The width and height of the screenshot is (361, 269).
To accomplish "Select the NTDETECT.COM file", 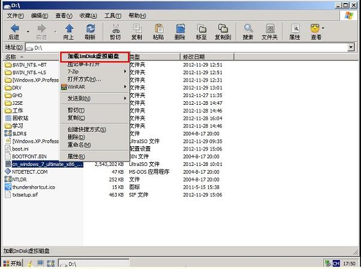I will tap(29, 171).
